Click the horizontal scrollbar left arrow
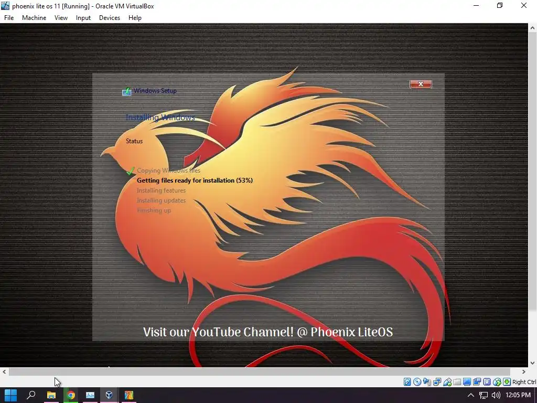 [4, 372]
